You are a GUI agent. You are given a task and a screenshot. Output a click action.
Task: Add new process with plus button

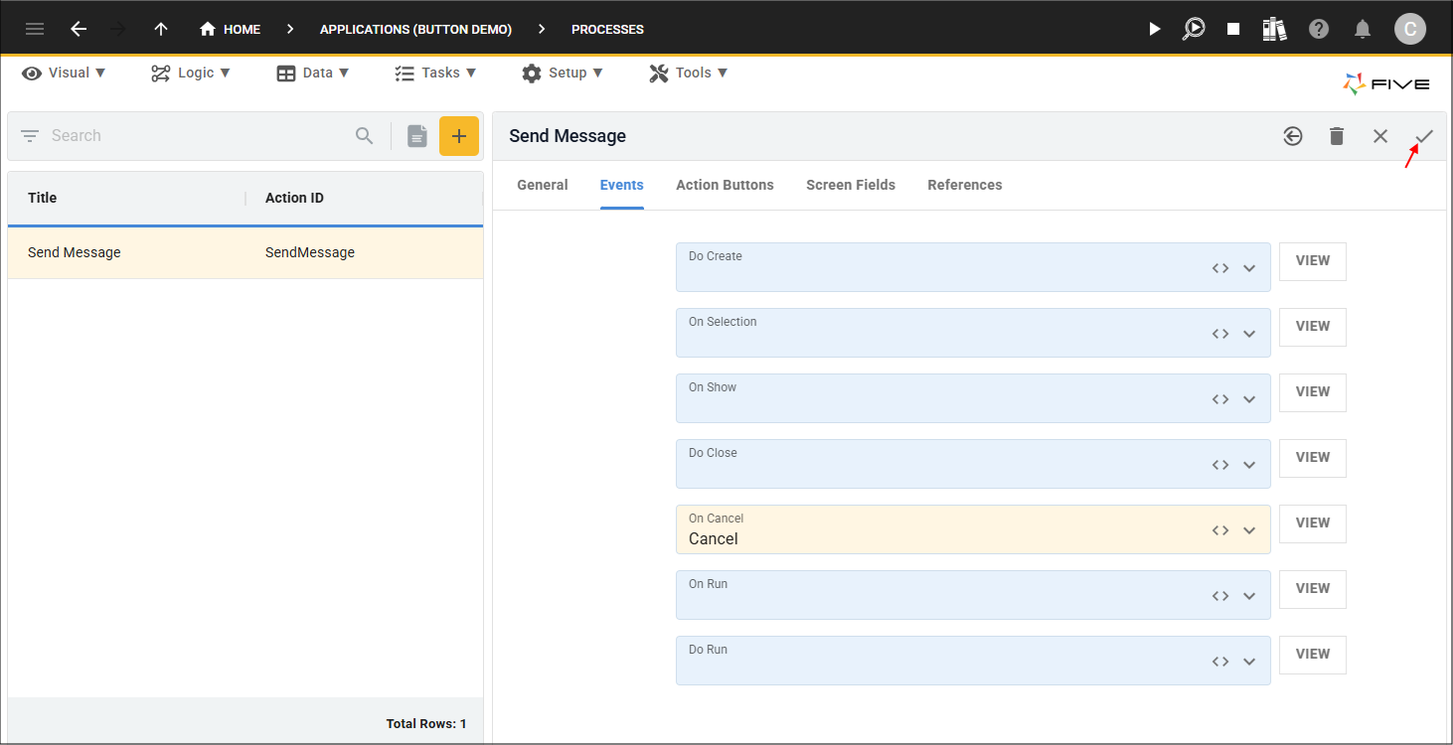pyautogui.click(x=459, y=136)
